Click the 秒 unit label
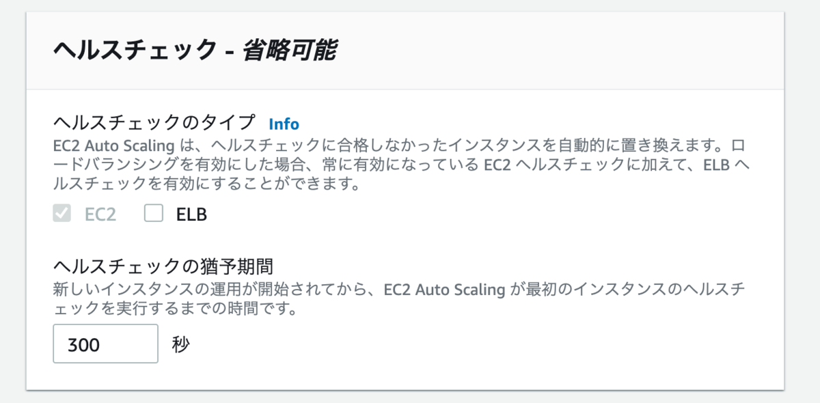This screenshot has height=403, width=820. [179, 344]
